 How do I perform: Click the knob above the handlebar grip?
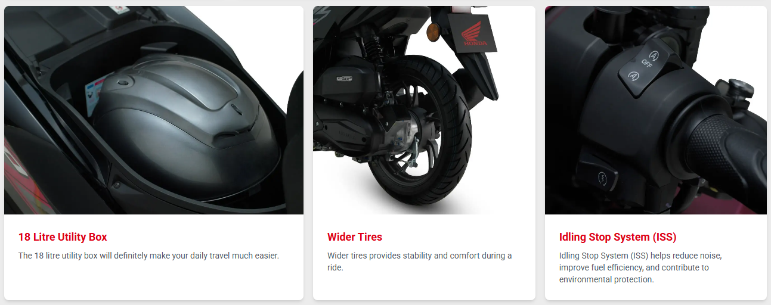pyautogui.click(x=737, y=91)
